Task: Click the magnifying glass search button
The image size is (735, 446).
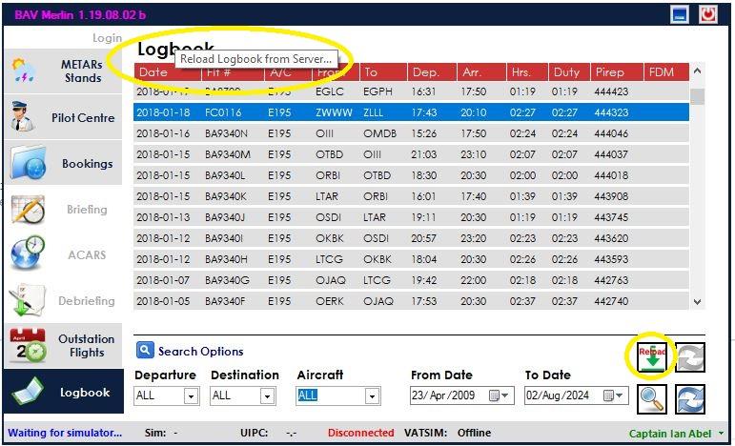Action: click(x=652, y=399)
